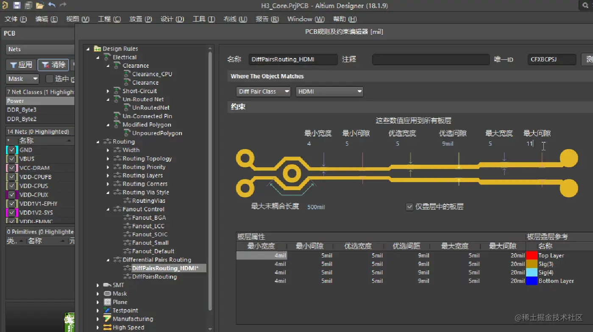The image size is (593, 332).
Task: Open the HDMI class dropdown
Action: 329,91
